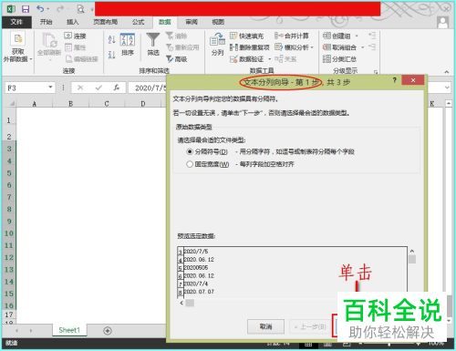Select column header D

tap(143, 104)
